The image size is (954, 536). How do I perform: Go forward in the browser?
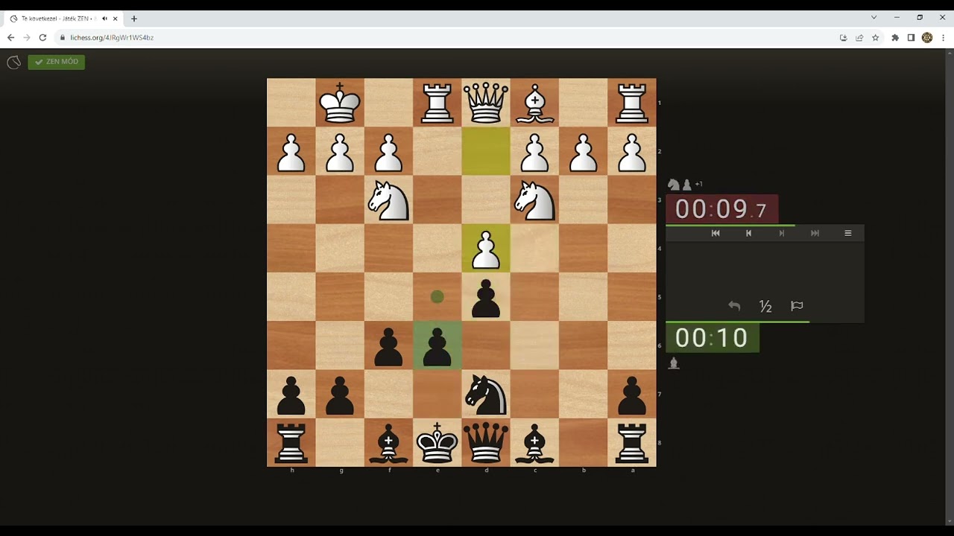pyautogui.click(x=27, y=37)
